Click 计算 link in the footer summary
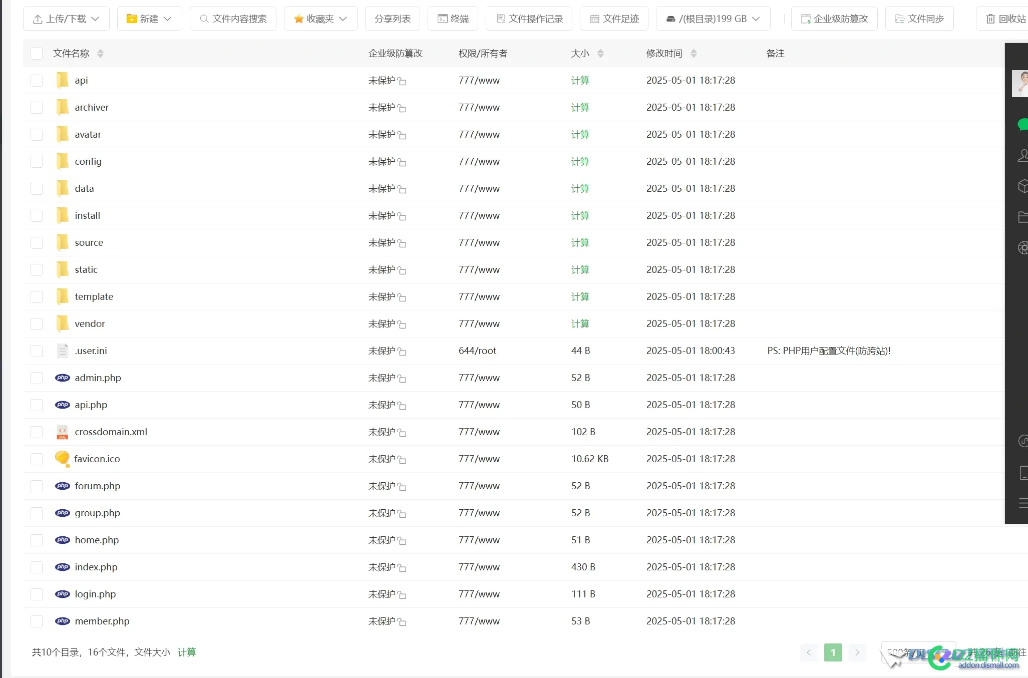Viewport: 1028px width, 678px height. [187, 652]
